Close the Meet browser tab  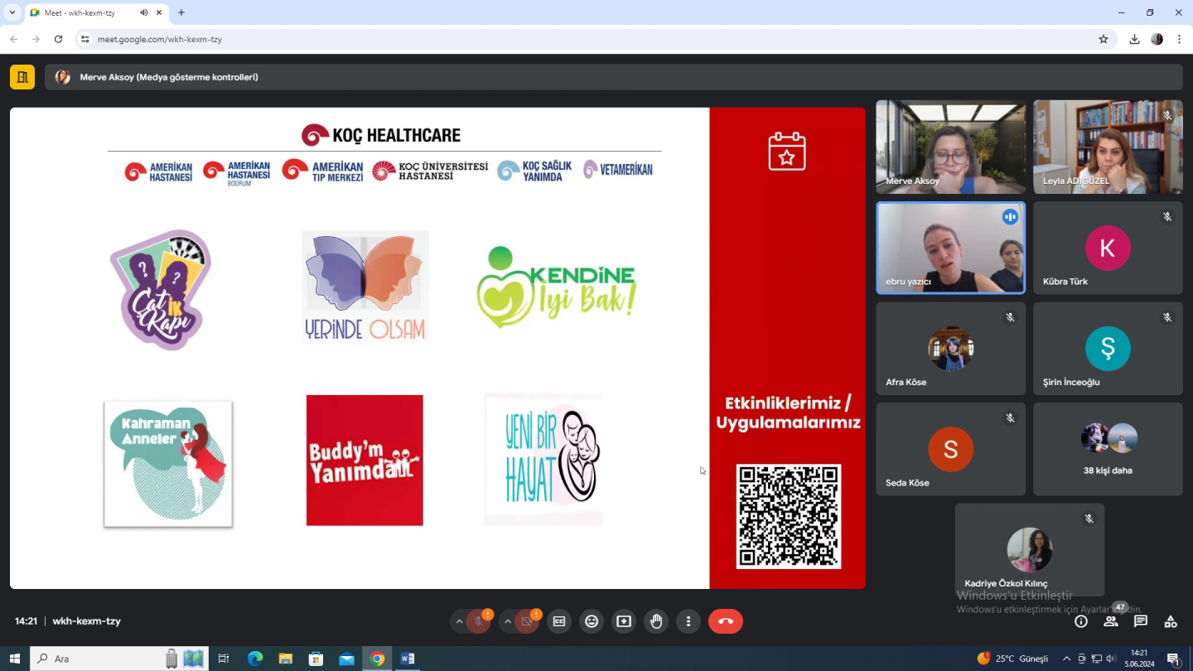[157, 13]
